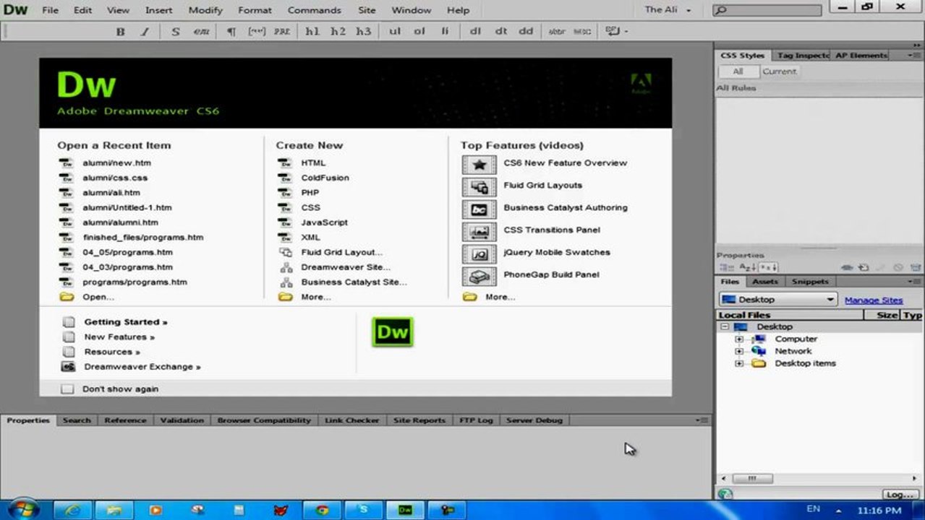
Task: Click the PhoneGap Build Panel icon
Action: click(479, 276)
